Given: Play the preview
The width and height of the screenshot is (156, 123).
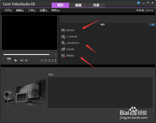Looking at the screenshot, I should 16,61.
